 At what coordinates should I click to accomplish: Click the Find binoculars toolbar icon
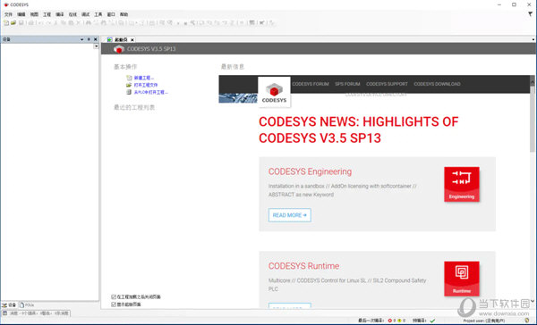pos(89,23)
